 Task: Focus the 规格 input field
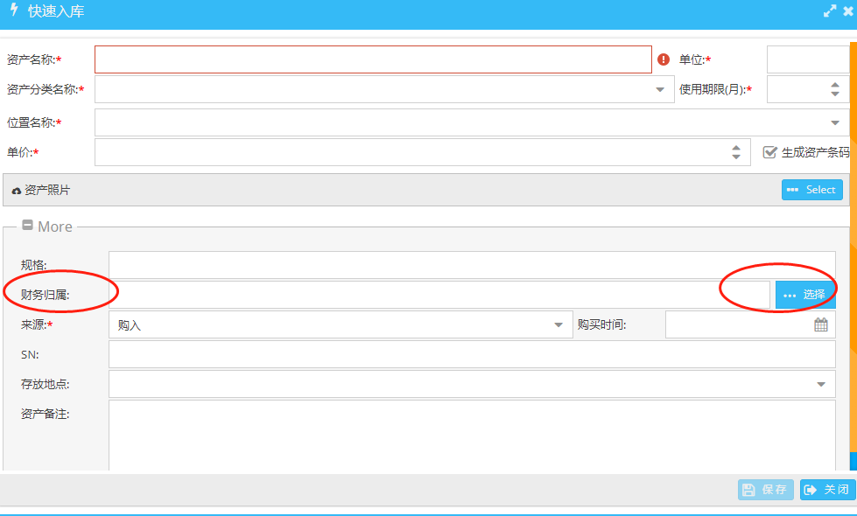pyautogui.click(x=472, y=265)
